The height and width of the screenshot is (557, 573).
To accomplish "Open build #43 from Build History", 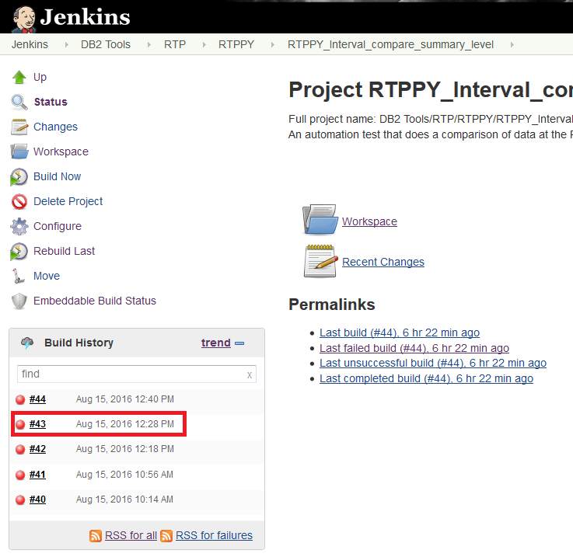I will click(x=37, y=424).
